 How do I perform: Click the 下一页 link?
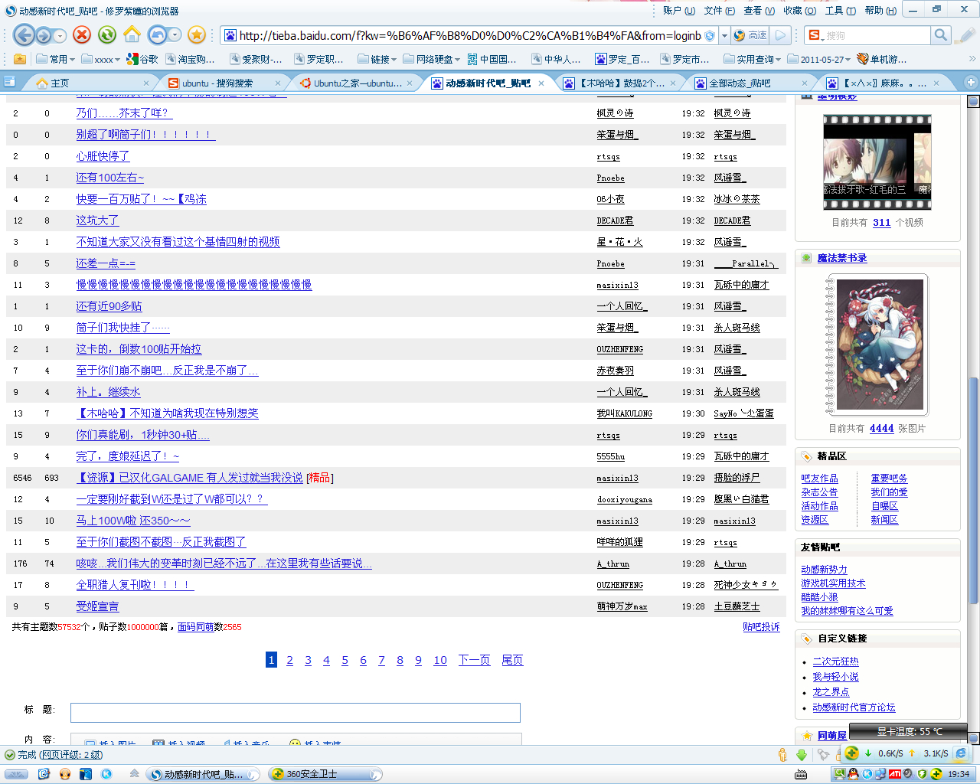point(474,660)
